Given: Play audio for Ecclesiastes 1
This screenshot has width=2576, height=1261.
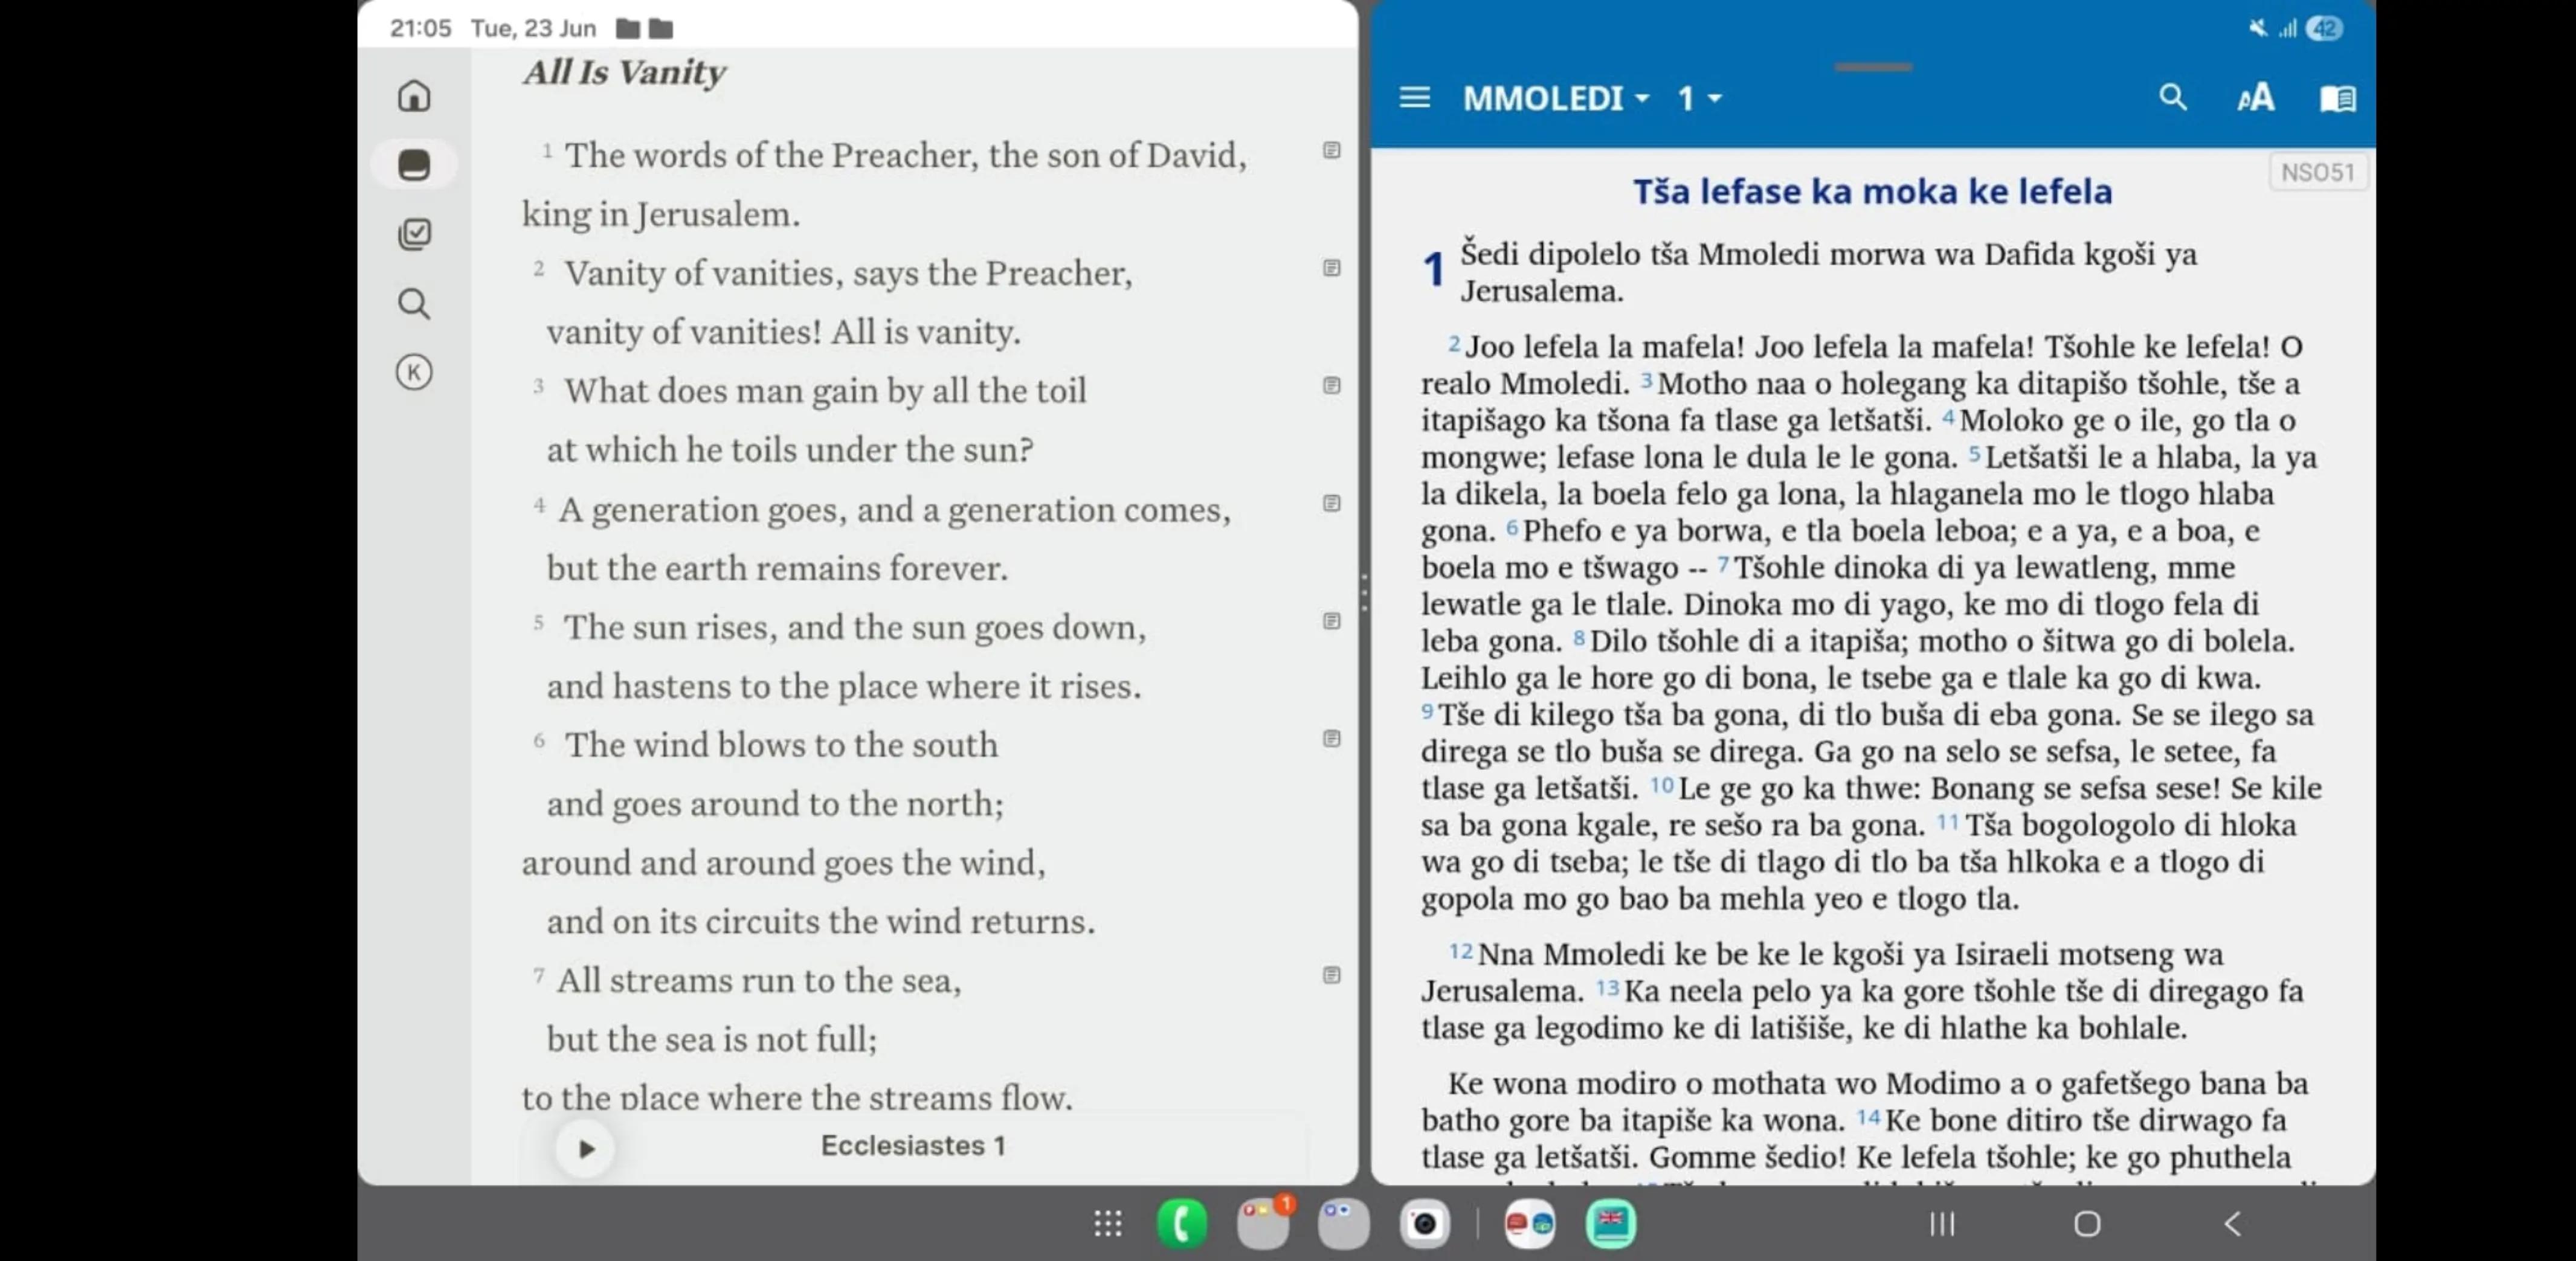Looking at the screenshot, I should pos(586,1148).
